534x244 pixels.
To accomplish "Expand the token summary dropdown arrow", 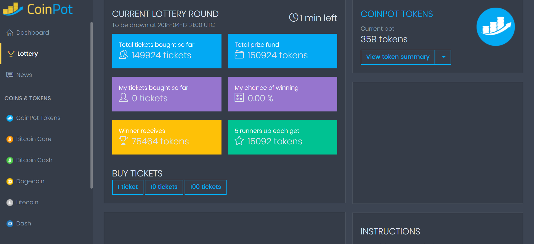I will point(444,57).
